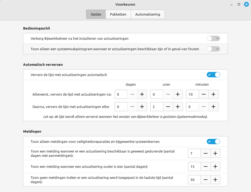
Task: Increase the days value next to '7'
Action: pyautogui.click(x=216, y=153)
